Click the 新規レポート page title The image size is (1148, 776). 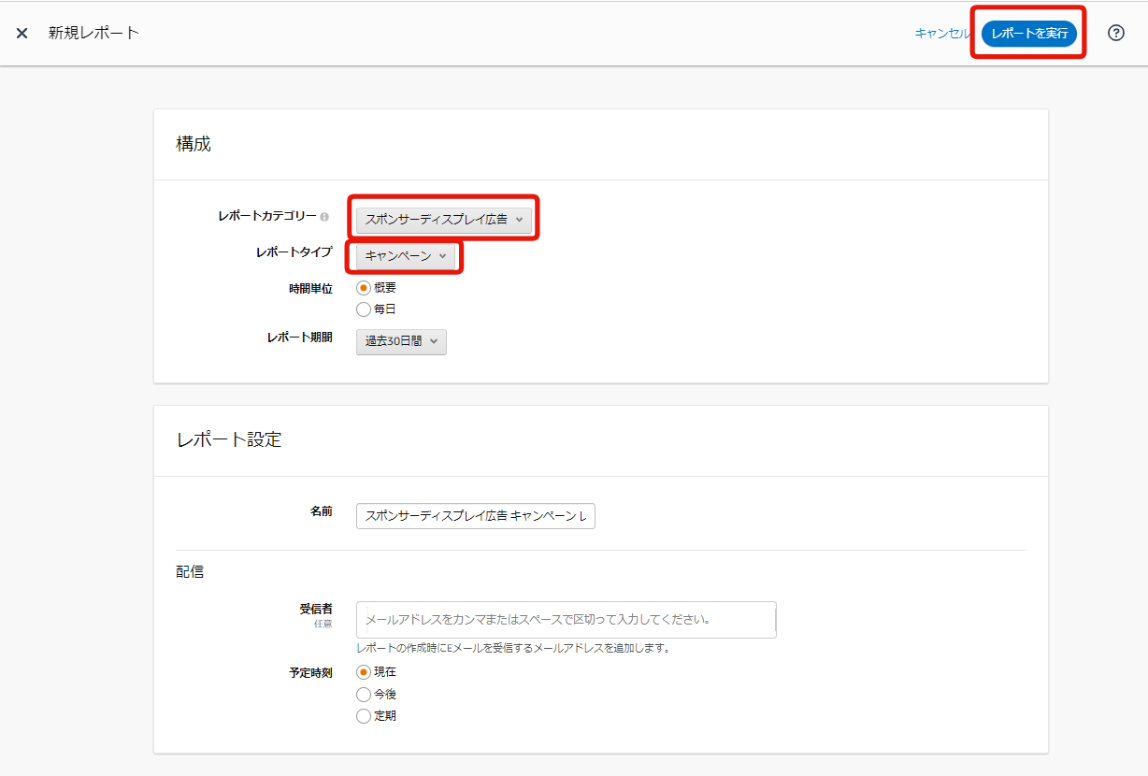pyautogui.click(x=93, y=34)
